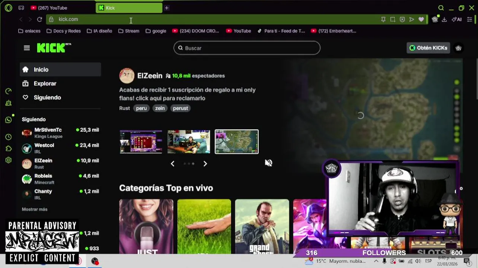Open History clock icon in the sidebar

[x=8, y=137]
